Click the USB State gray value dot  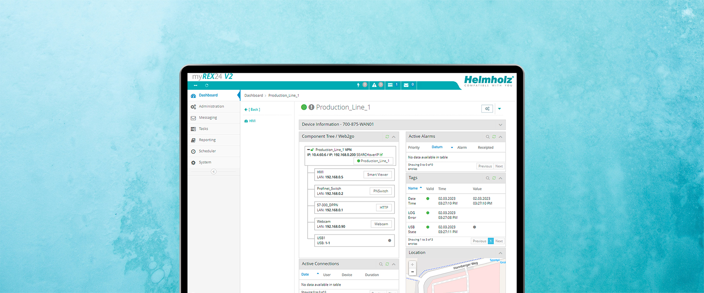pos(474,227)
